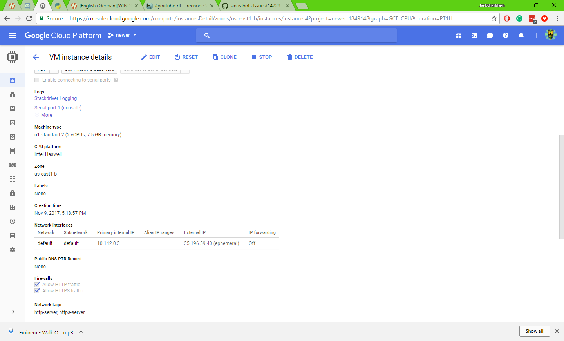Screen dimensions: 564x341
Task: Activate Google Cloud Shell icon
Action: 474,35
